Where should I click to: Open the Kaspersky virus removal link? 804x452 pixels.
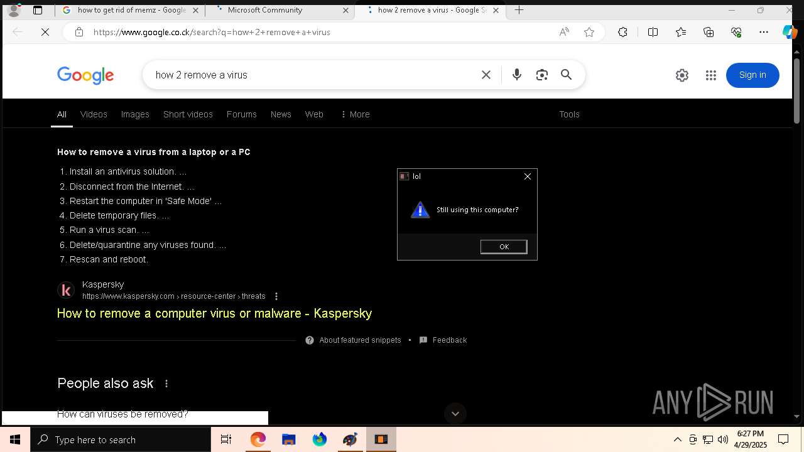coord(214,313)
